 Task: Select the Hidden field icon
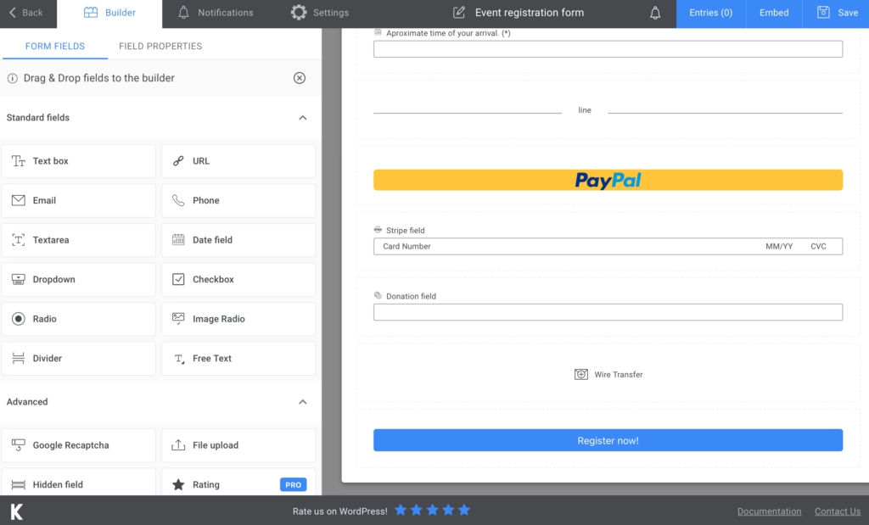point(19,484)
